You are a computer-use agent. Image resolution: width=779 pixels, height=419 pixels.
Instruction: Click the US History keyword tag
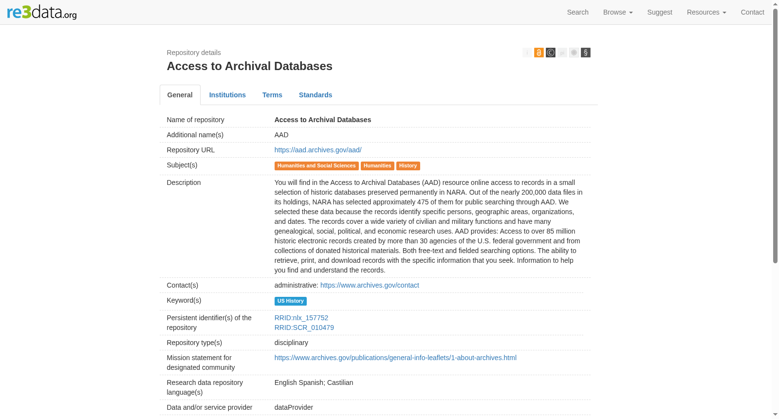click(x=291, y=301)
